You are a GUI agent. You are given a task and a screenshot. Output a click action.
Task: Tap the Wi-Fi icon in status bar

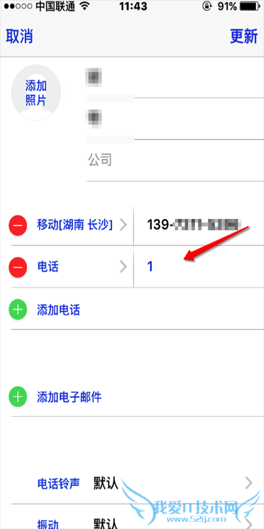(x=84, y=7)
